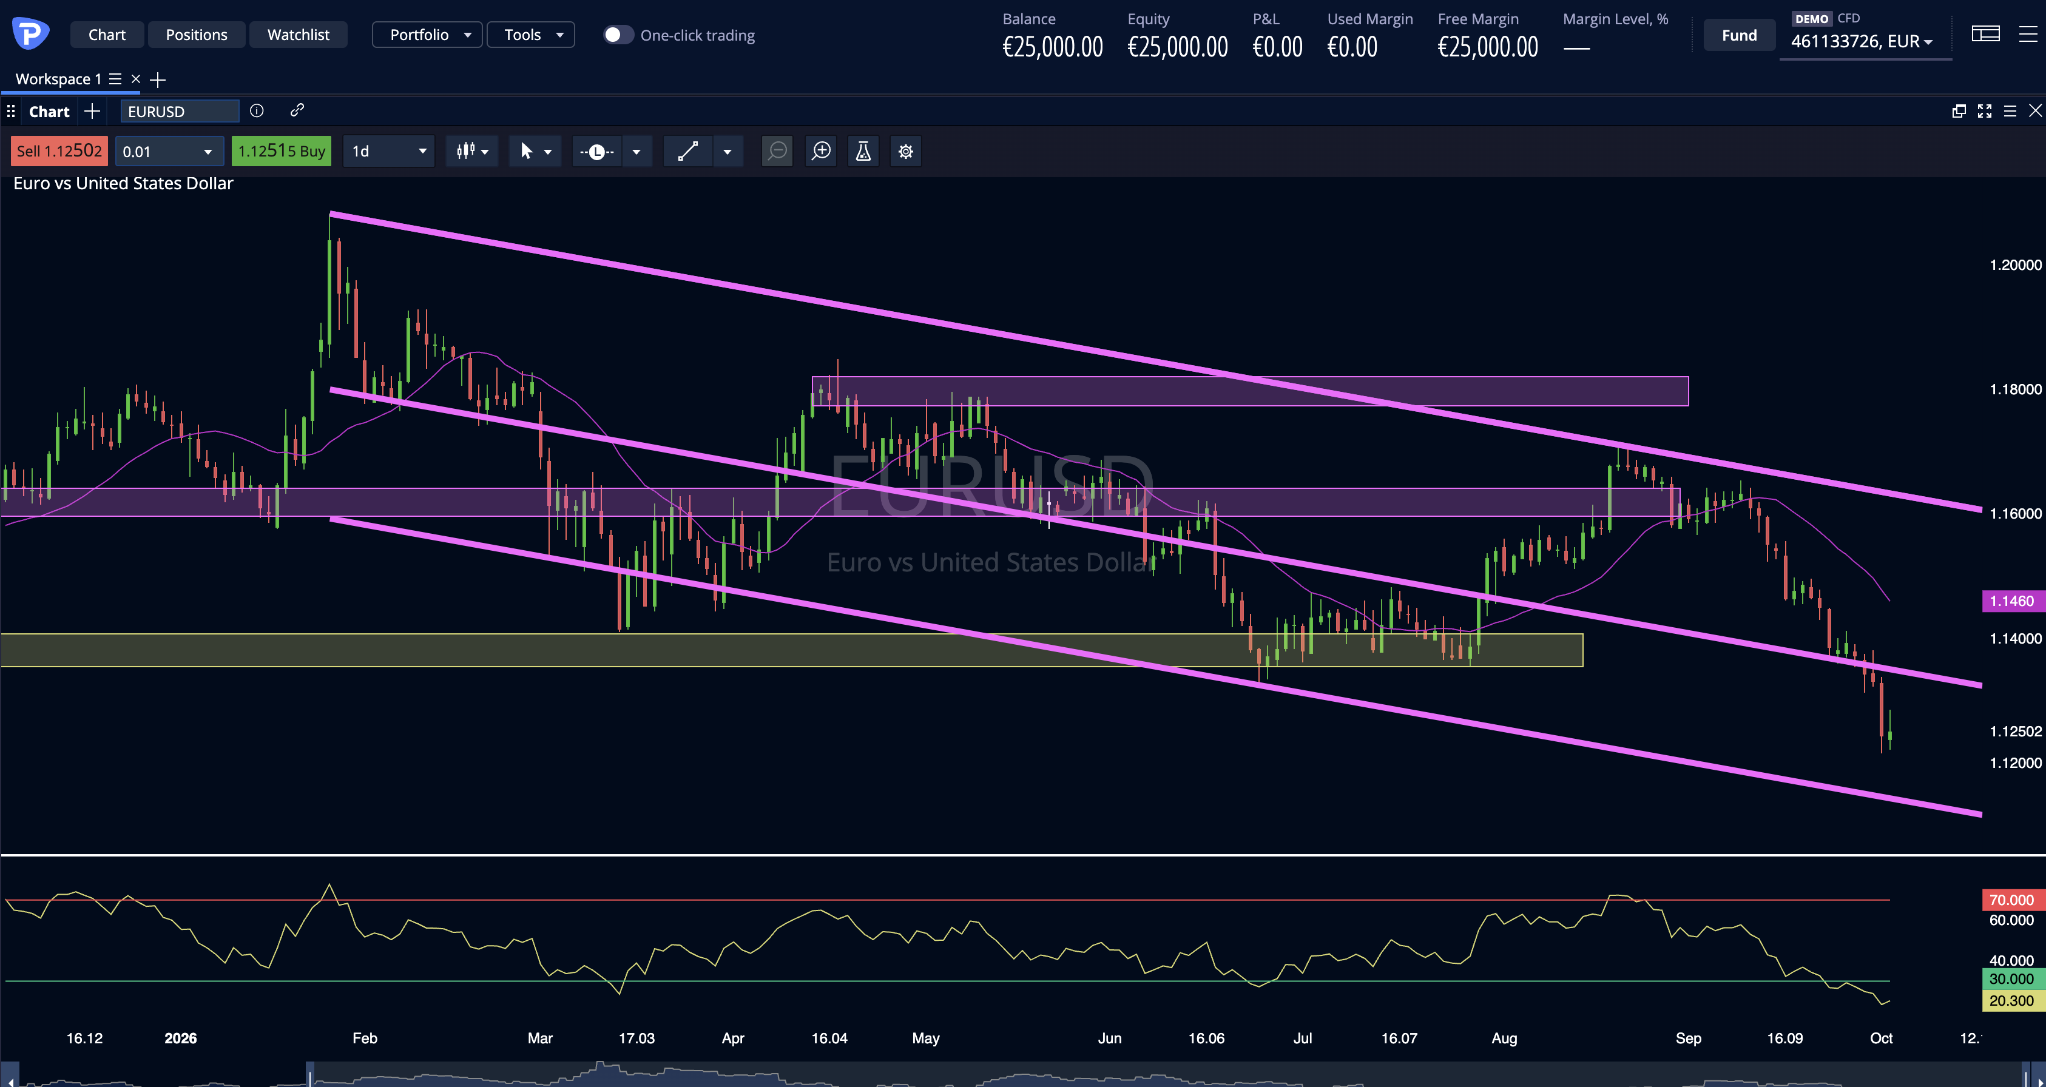Expand drawing tools dropdown arrow

point(728,152)
